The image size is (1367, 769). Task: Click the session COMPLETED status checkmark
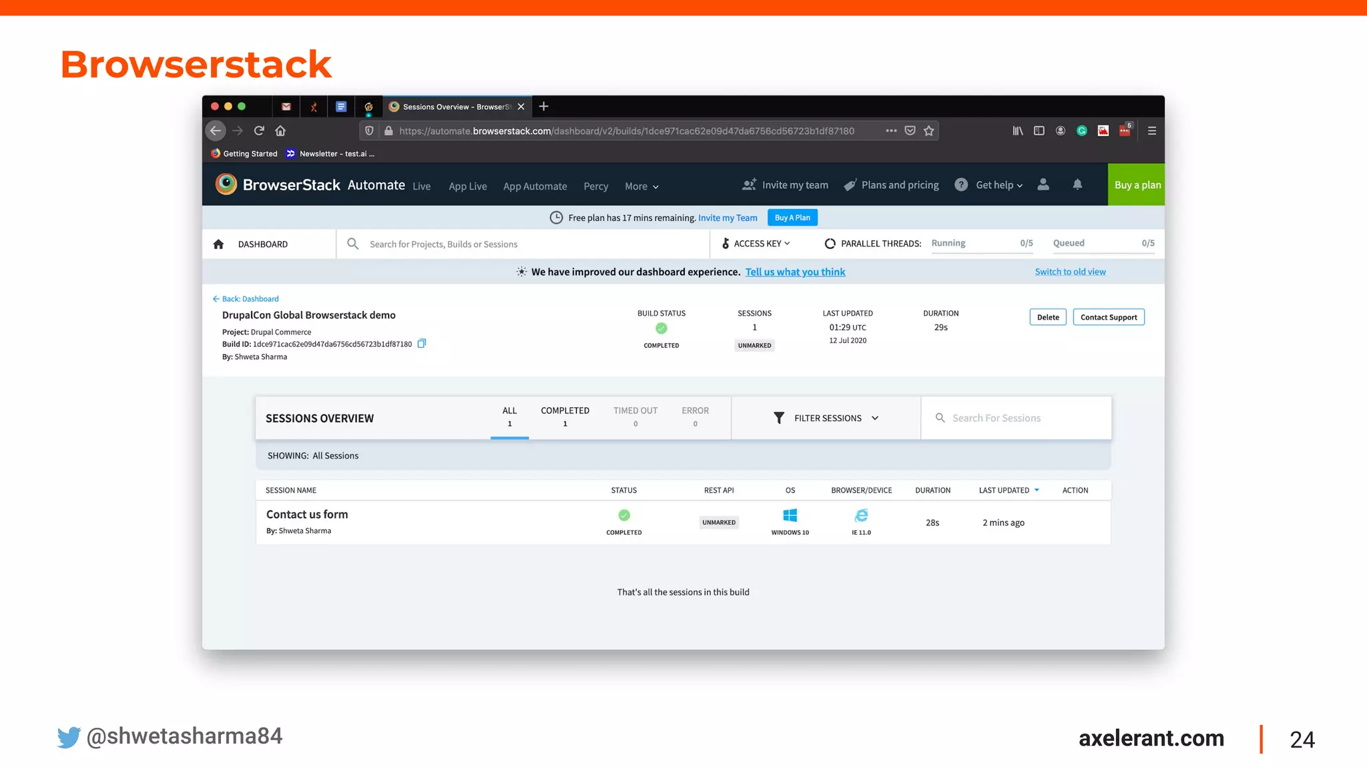point(624,515)
